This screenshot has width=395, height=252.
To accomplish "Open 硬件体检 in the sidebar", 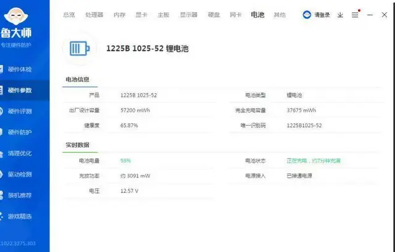I will point(20,70).
